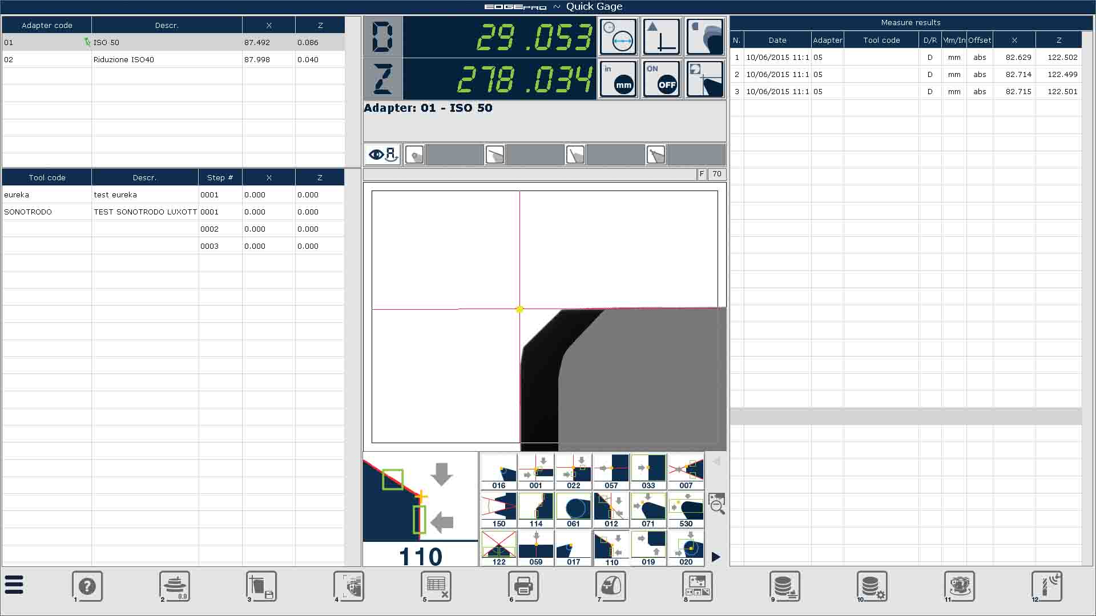
Task: Click the Tool code column header
Action: (47, 177)
